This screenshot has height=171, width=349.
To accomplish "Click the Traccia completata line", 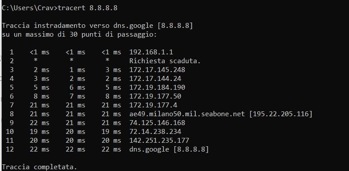I will [x=39, y=167].
